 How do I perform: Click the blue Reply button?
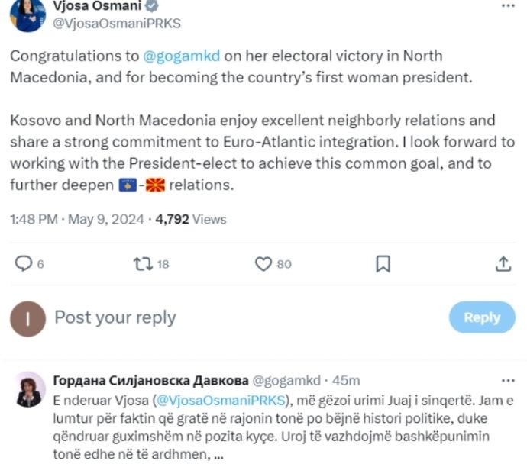click(481, 317)
